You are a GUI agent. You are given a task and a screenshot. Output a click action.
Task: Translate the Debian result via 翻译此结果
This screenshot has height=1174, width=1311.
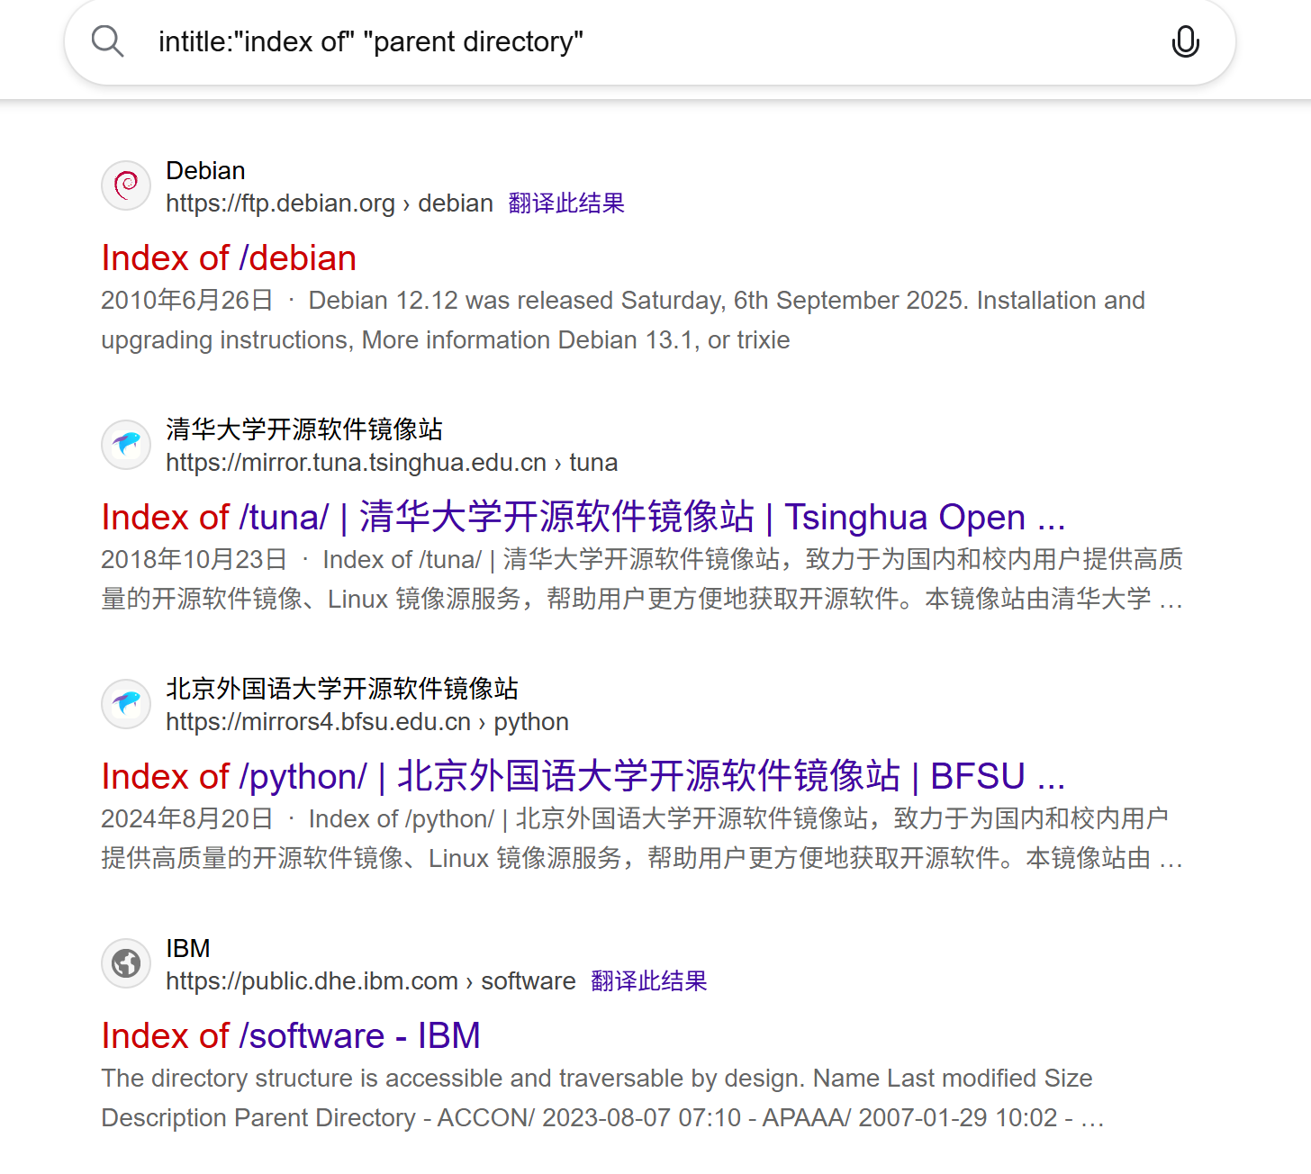(x=566, y=203)
